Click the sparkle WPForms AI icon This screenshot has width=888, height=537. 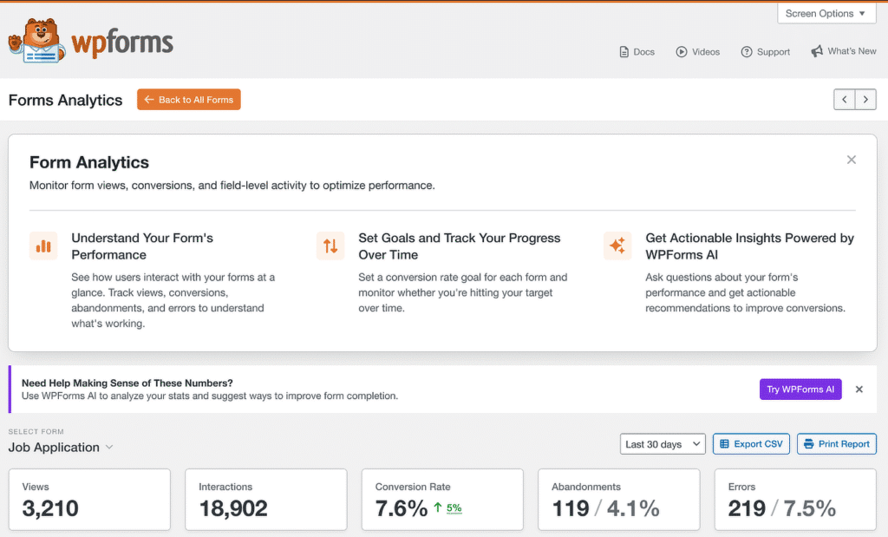[x=617, y=246]
